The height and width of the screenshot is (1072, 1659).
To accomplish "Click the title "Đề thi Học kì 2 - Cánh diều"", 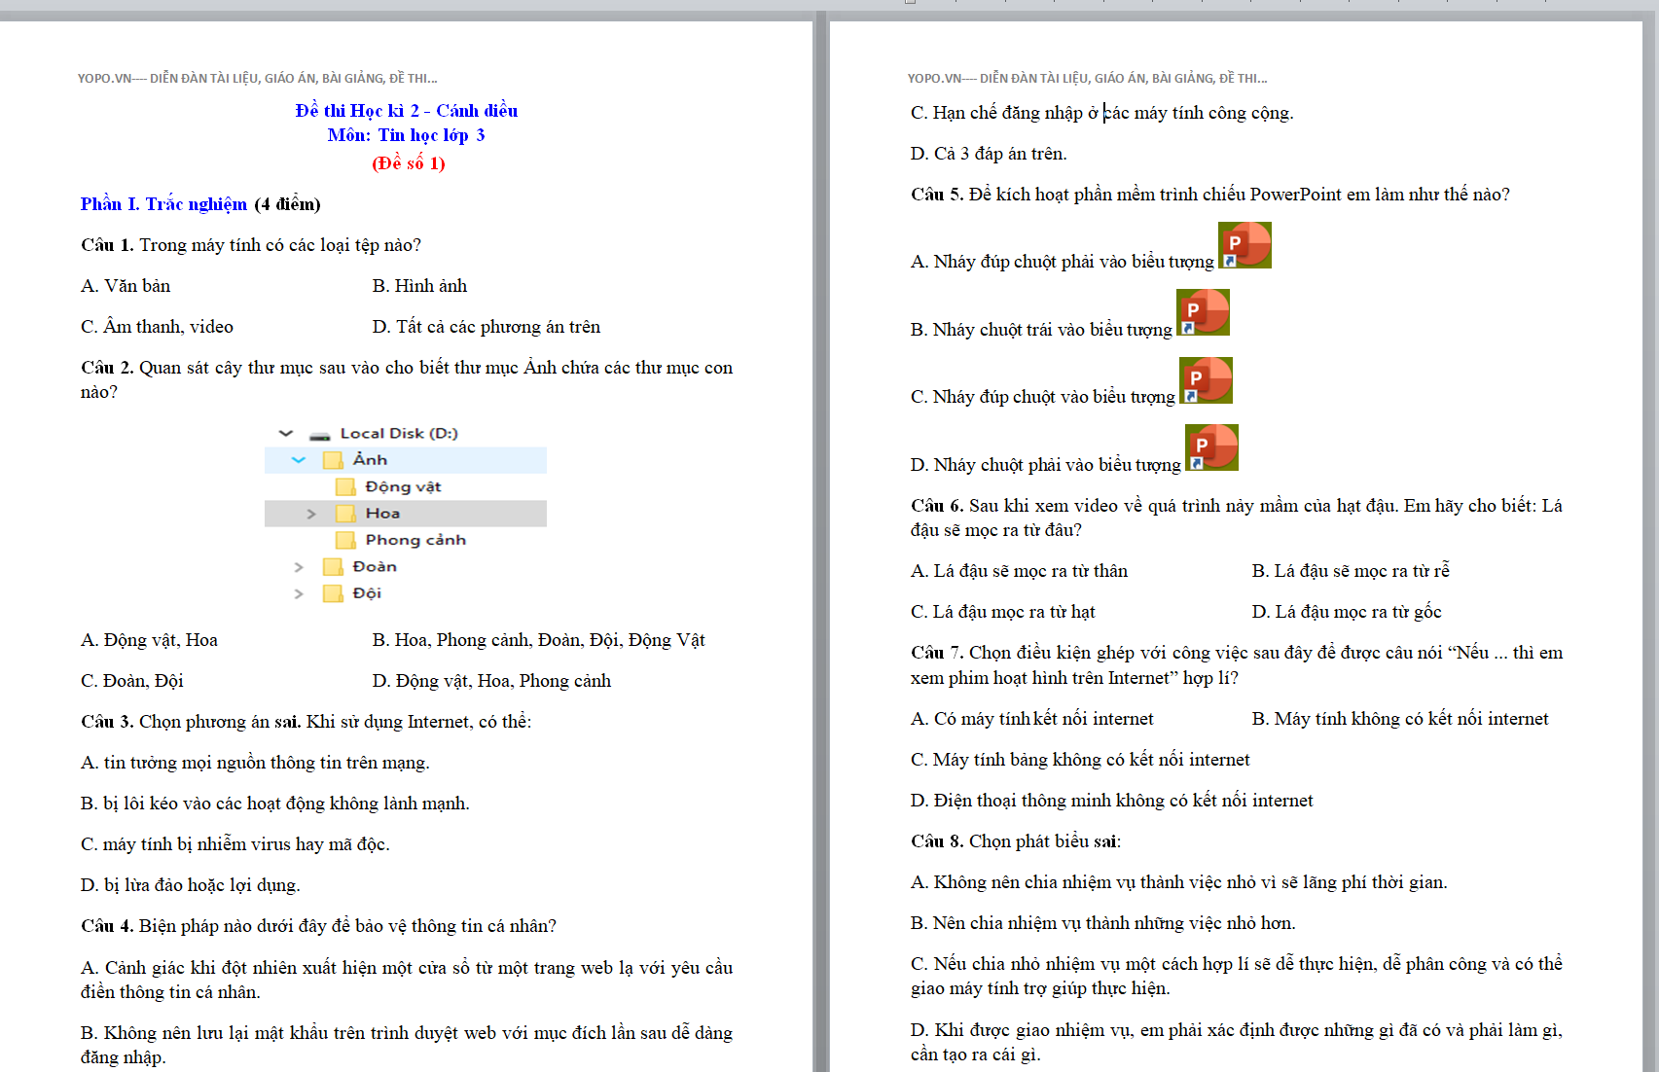I will click(x=406, y=111).
